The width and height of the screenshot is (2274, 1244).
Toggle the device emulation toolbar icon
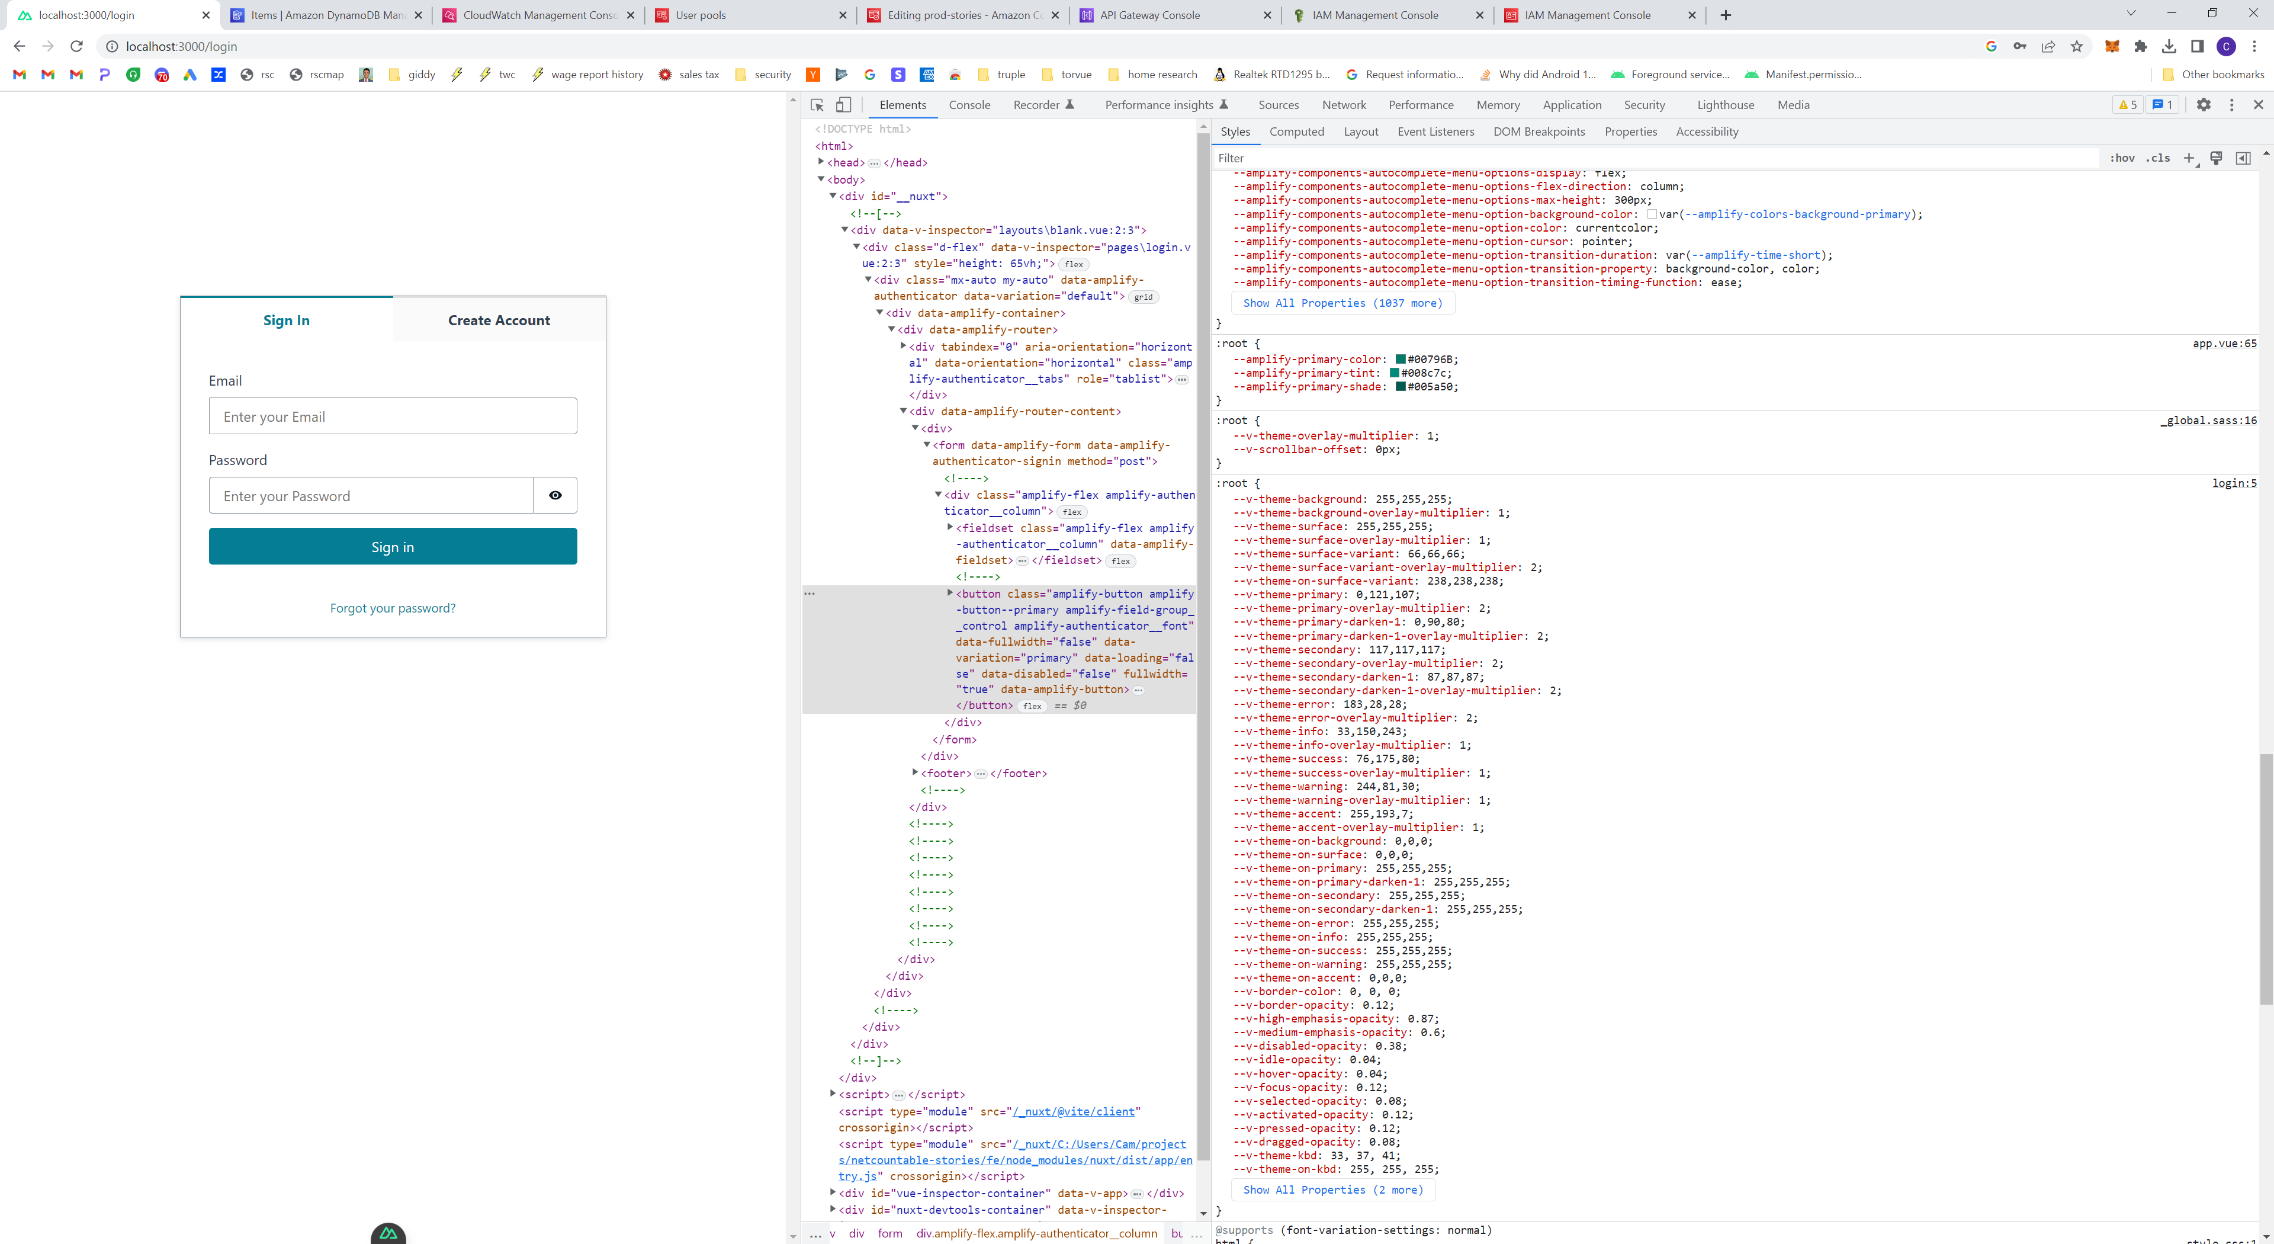pyautogui.click(x=843, y=104)
